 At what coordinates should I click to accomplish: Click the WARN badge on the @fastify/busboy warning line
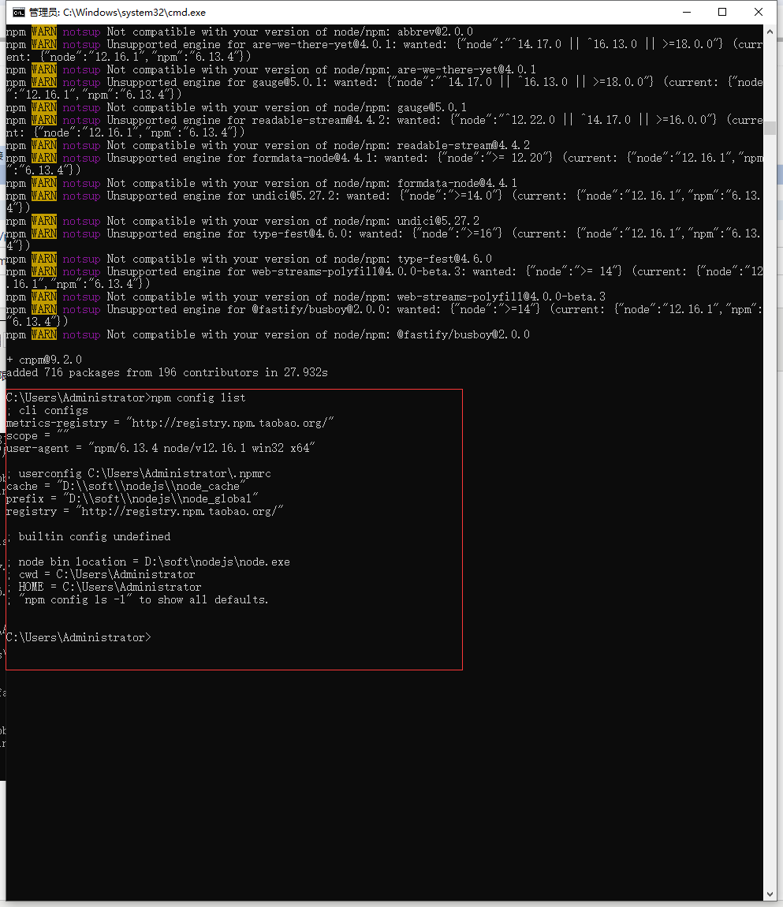point(43,334)
